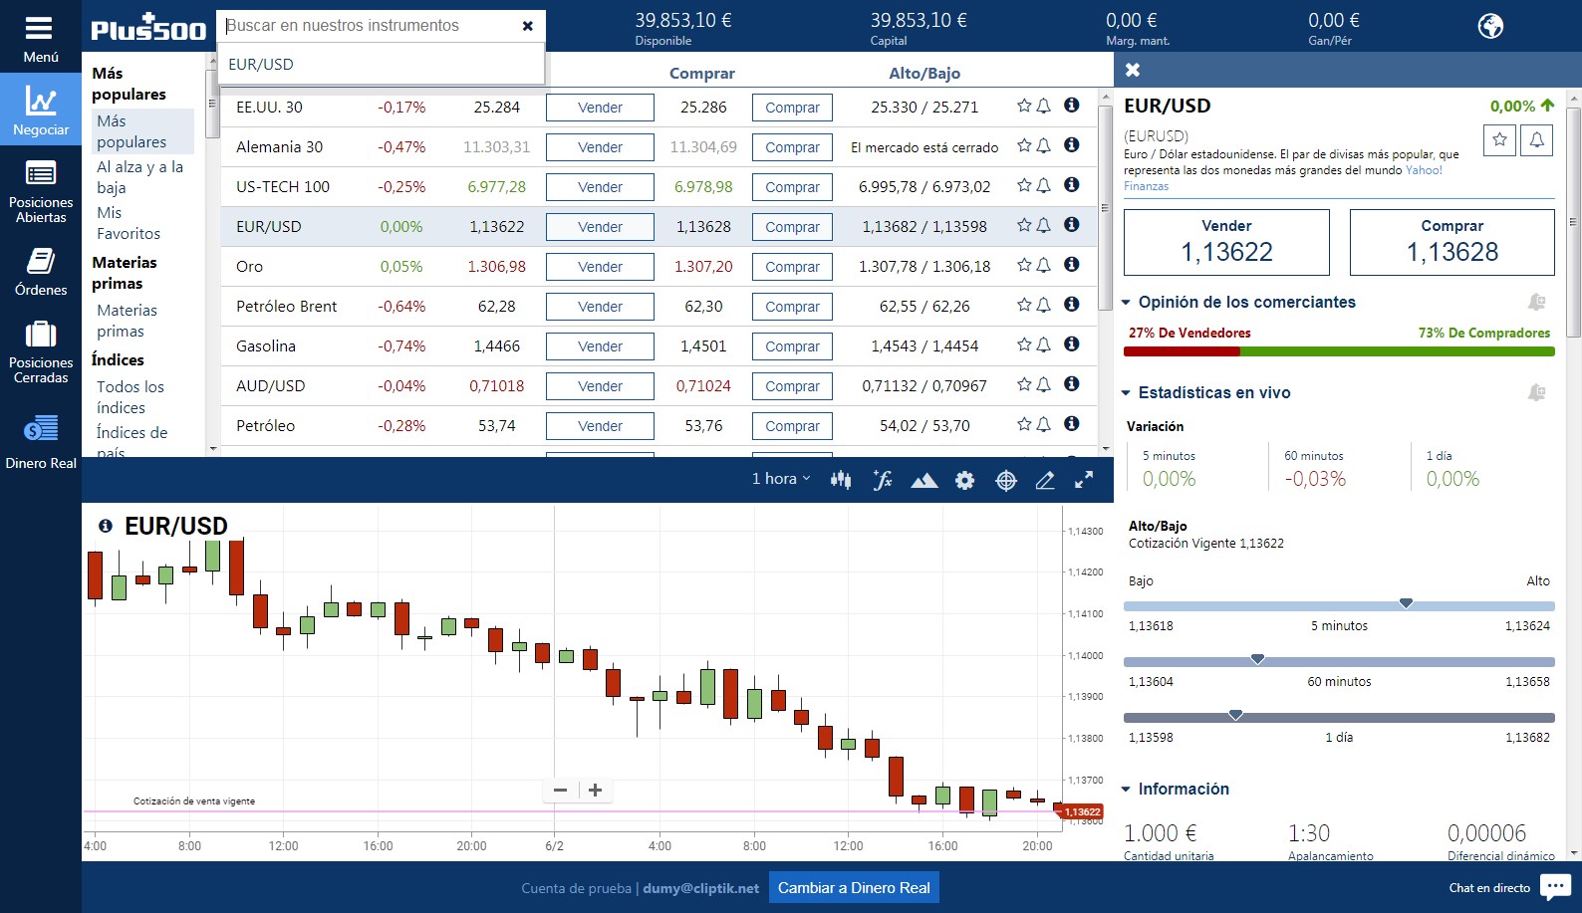1582x913 pixels.
Task: Set alert bell in EUR/USD detail panel
Action: pos(1537,140)
